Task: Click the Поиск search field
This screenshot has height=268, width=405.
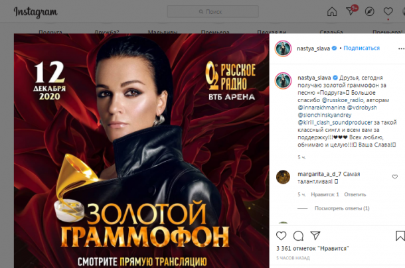Action: tap(213, 12)
